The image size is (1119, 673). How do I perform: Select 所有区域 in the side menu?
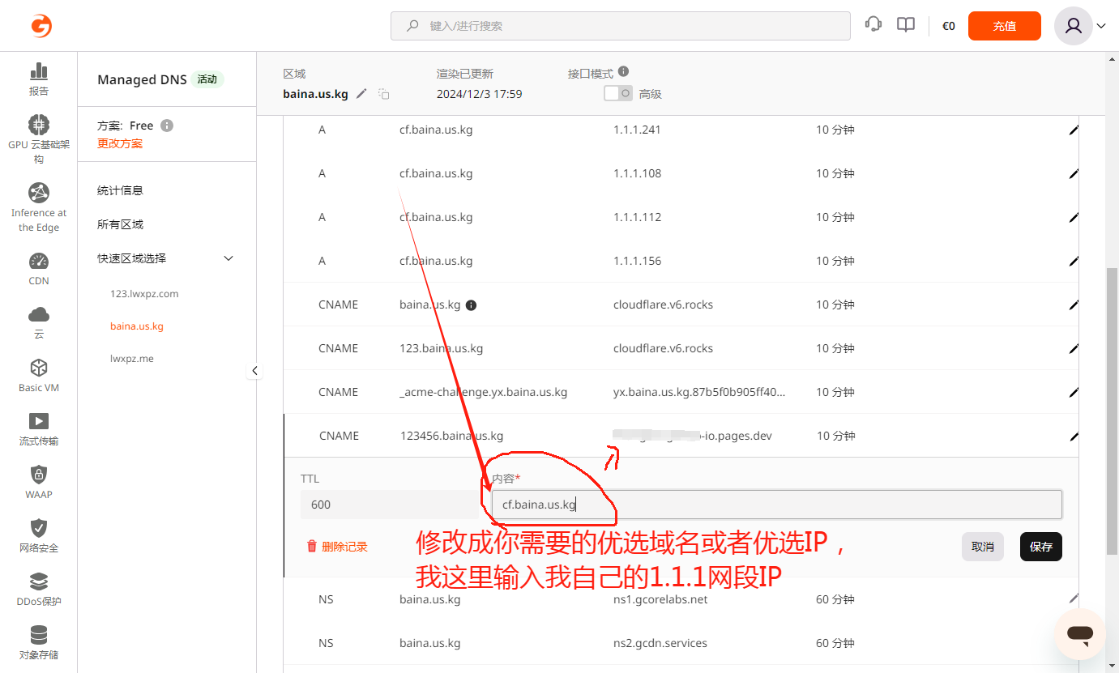[120, 224]
